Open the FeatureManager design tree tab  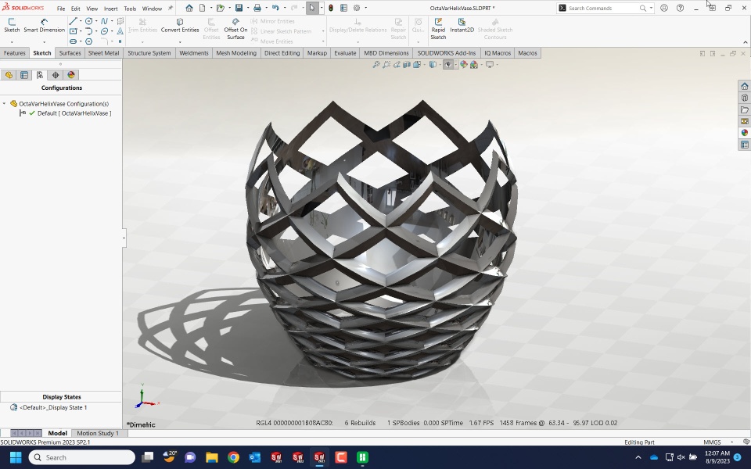(9, 75)
